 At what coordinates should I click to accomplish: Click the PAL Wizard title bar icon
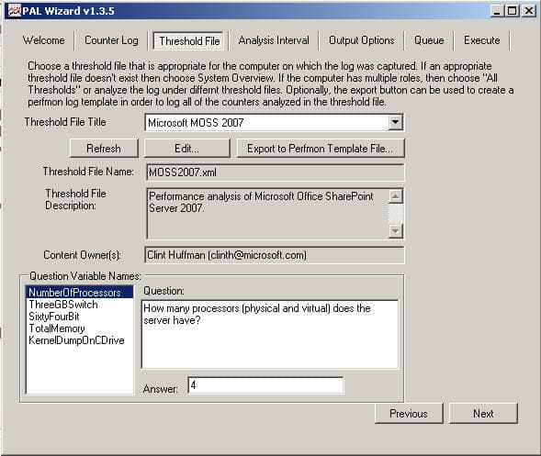[15, 11]
